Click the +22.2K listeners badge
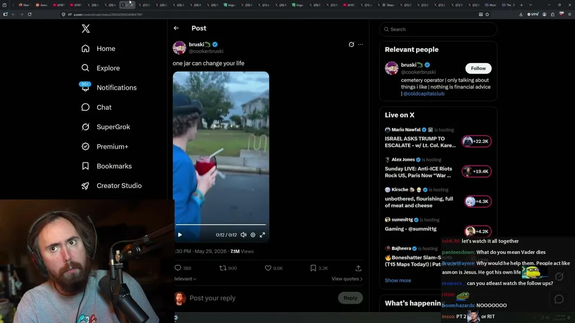 pyautogui.click(x=477, y=141)
